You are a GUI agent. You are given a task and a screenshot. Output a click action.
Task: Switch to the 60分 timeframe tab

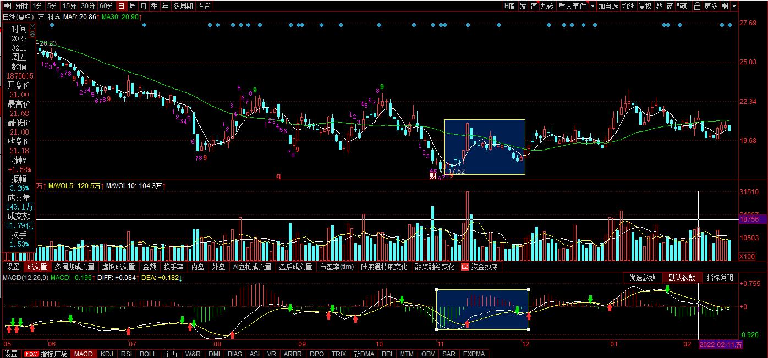pyautogui.click(x=106, y=6)
